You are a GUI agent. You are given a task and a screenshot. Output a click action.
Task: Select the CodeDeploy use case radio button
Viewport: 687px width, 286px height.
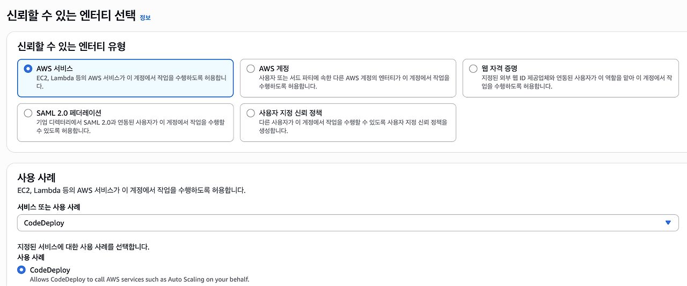point(21,270)
